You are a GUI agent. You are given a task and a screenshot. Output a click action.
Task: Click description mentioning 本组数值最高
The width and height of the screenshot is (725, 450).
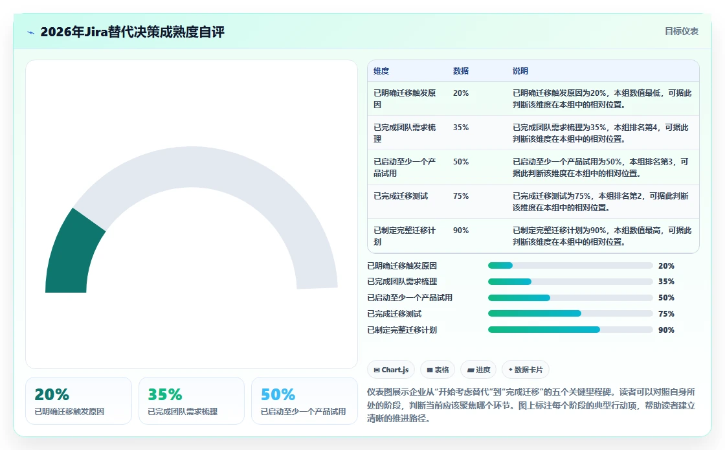coord(602,236)
